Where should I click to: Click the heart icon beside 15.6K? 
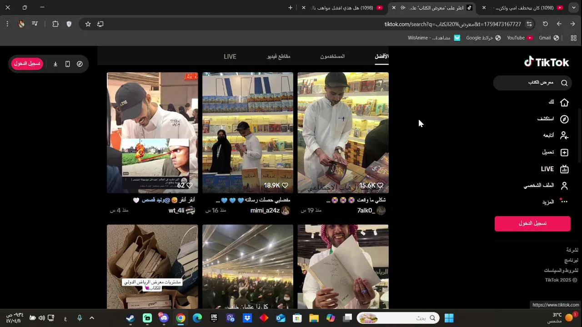(380, 185)
